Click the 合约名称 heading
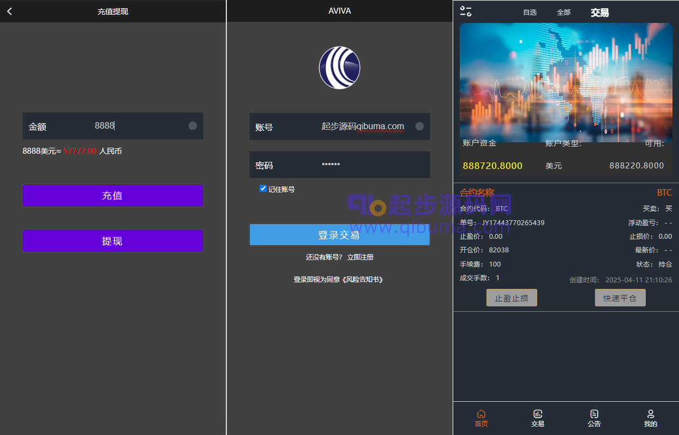Viewport: 679px width, 435px height. coord(477,192)
